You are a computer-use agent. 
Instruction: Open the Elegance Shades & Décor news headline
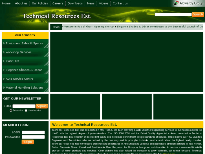point(160,27)
